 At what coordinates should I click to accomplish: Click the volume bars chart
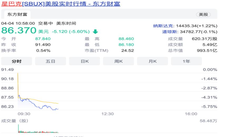pos(38,129)
